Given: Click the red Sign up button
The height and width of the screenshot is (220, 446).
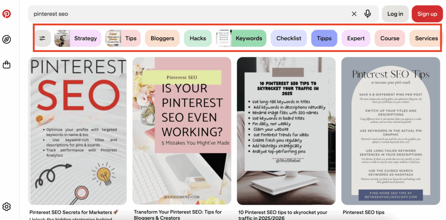Looking at the screenshot, I should (427, 13).
